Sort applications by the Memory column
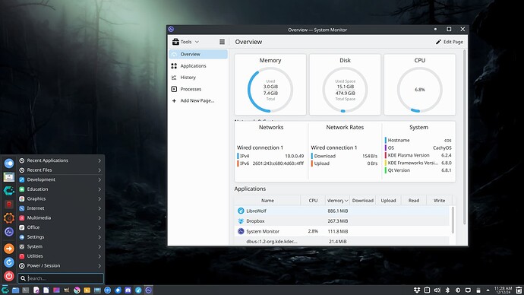The image size is (524, 295). 337,201
